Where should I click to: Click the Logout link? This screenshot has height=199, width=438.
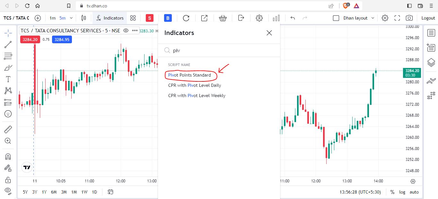(428, 18)
